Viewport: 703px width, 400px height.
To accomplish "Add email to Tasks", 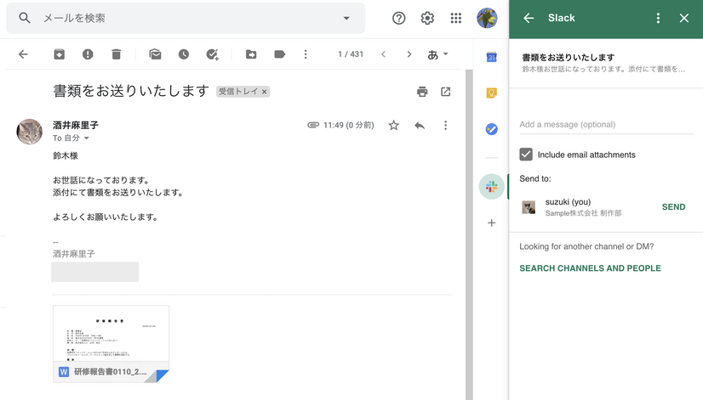I will (212, 54).
